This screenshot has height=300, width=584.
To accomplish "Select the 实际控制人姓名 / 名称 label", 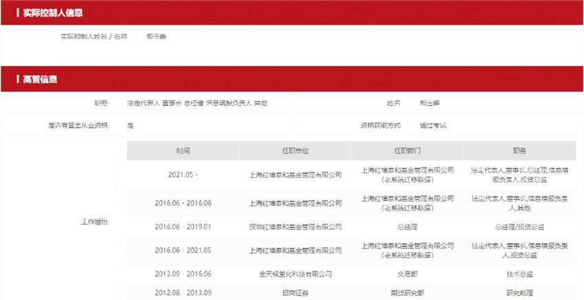I will point(94,36).
